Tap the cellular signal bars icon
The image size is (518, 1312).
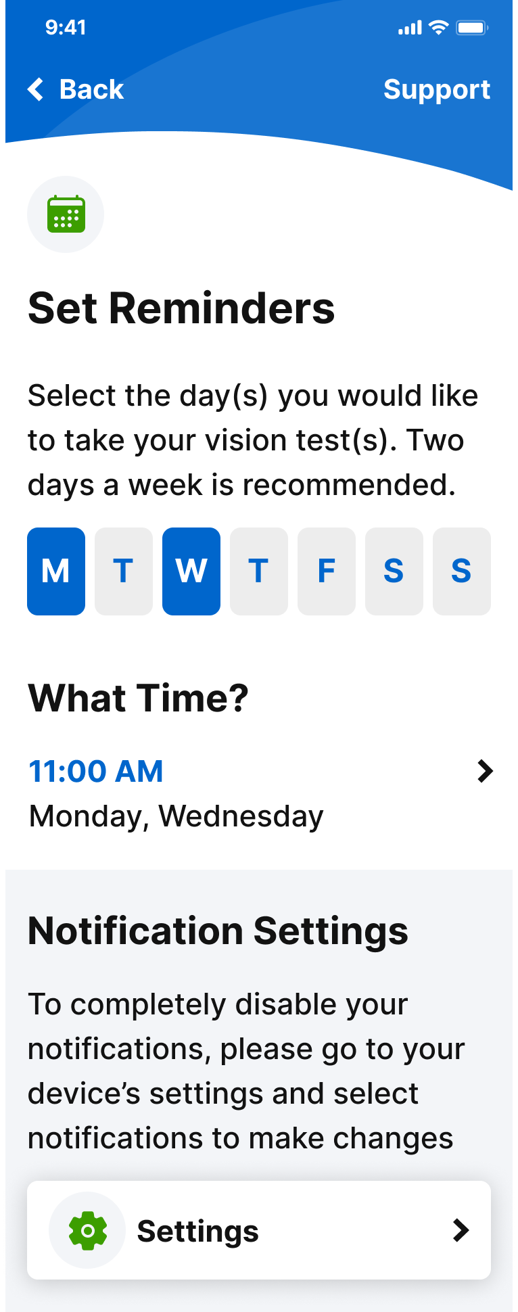click(x=410, y=28)
